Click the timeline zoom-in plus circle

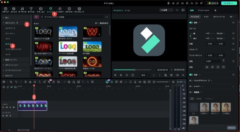tap(173, 82)
